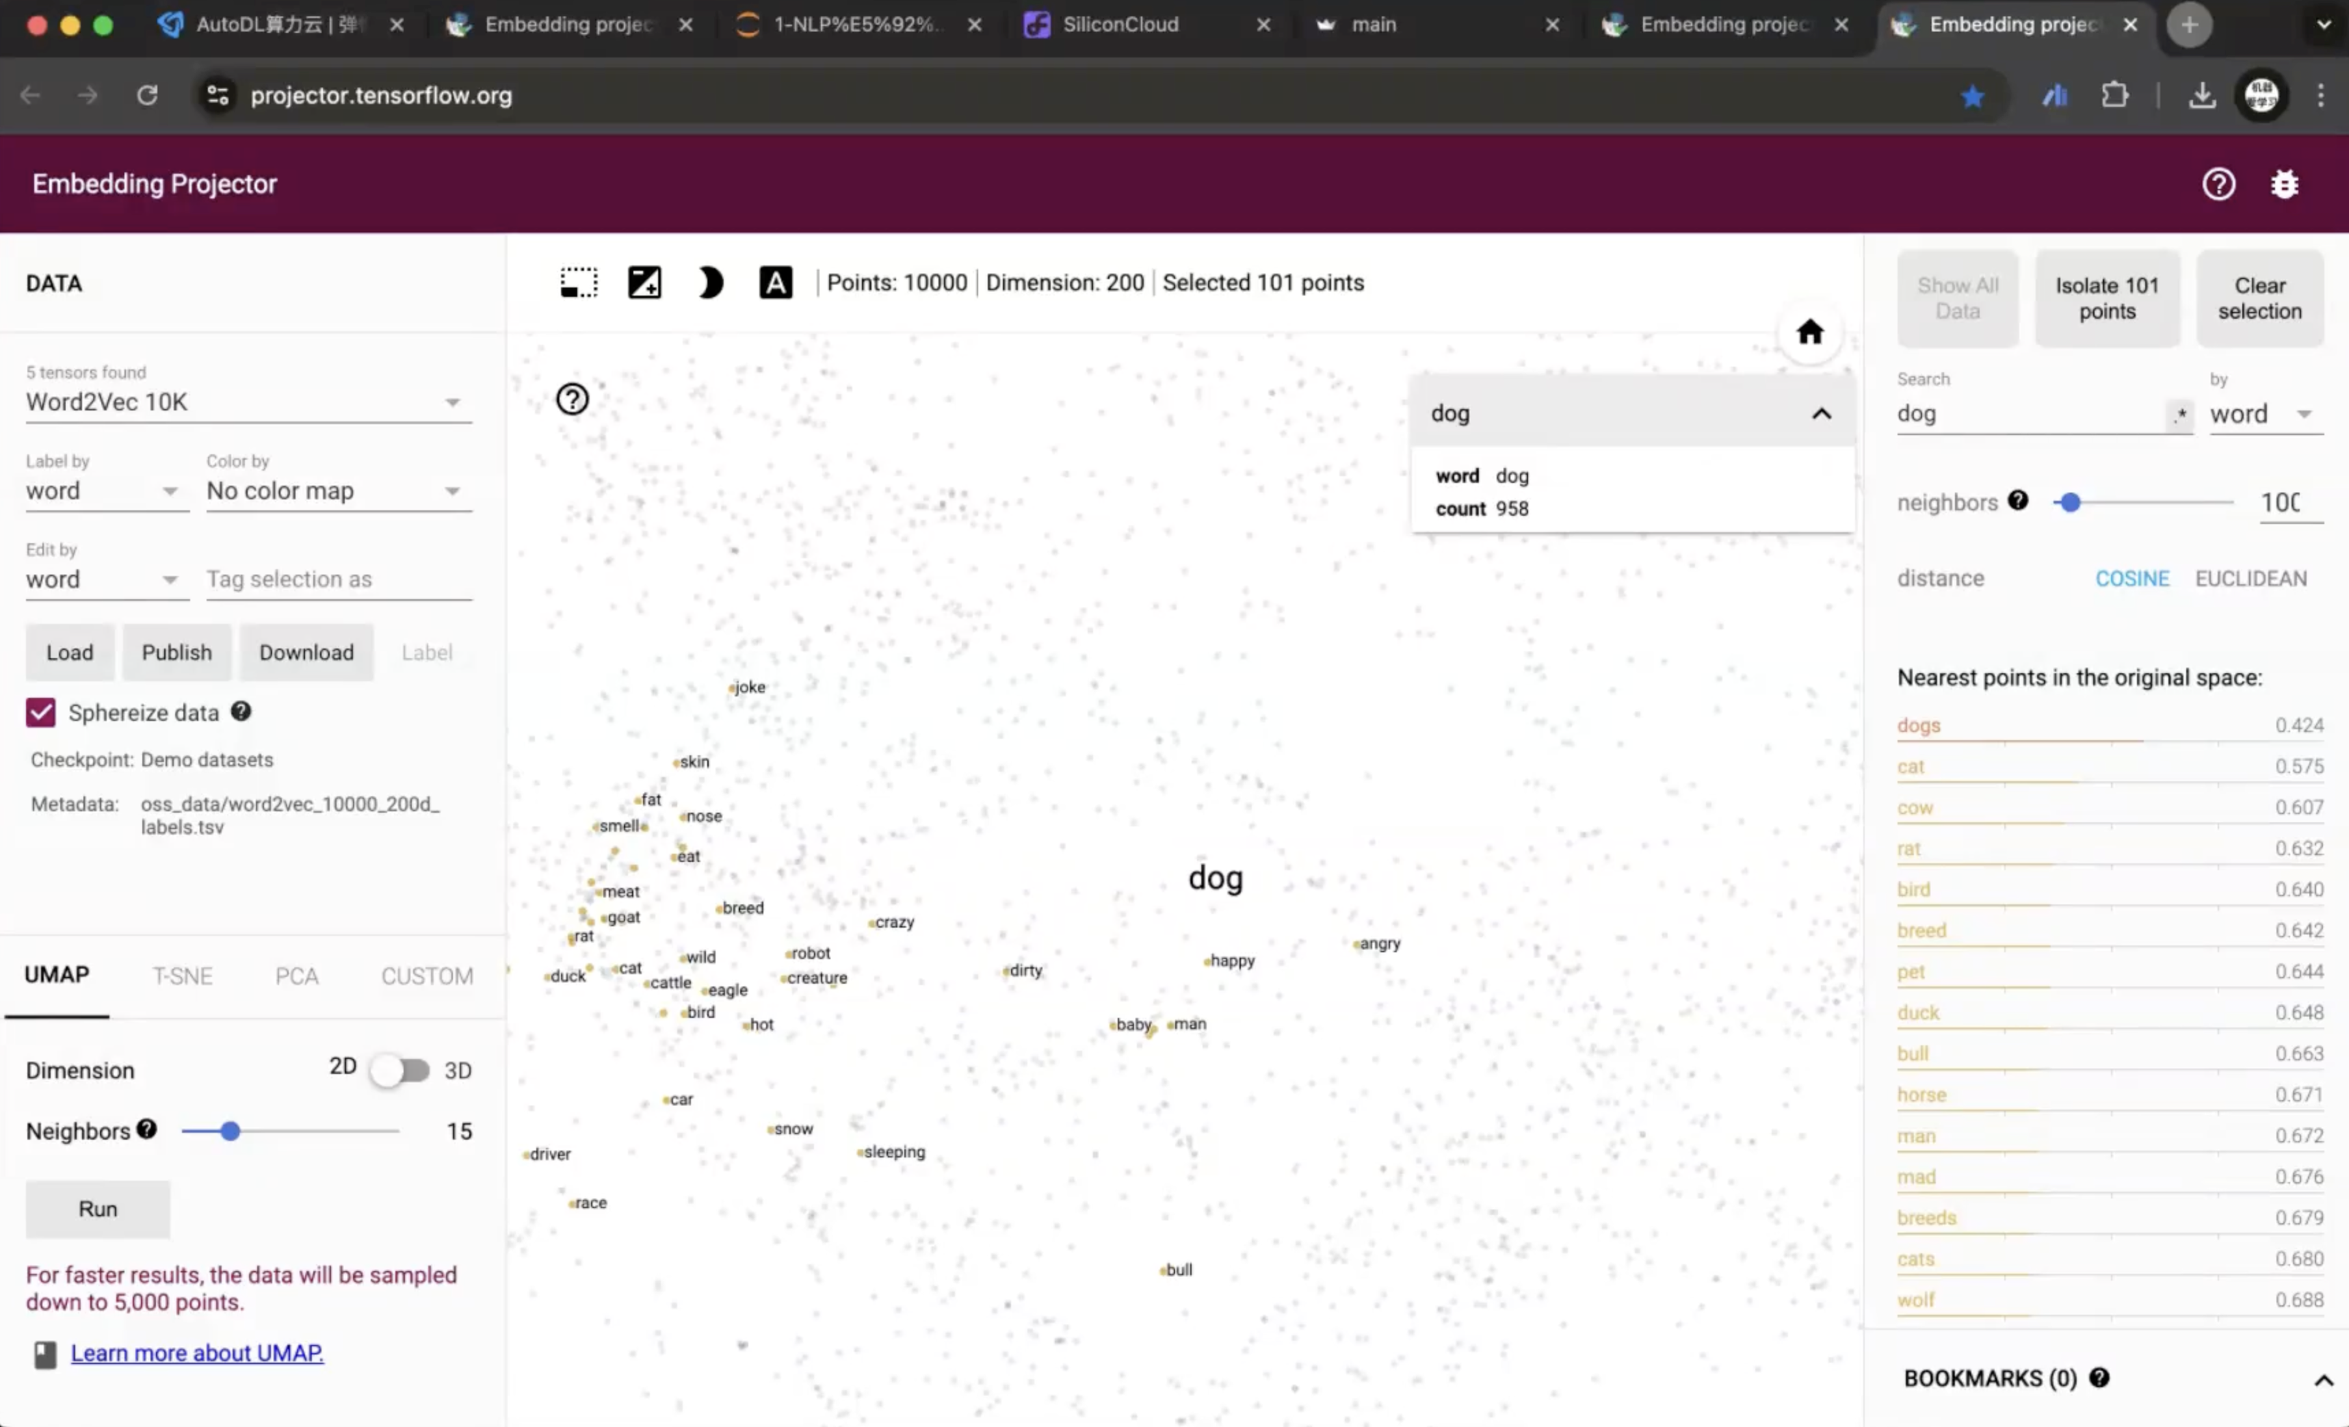This screenshot has height=1427, width=2349.
Task: Open the canvas help question mark
Action: point(572,400)
